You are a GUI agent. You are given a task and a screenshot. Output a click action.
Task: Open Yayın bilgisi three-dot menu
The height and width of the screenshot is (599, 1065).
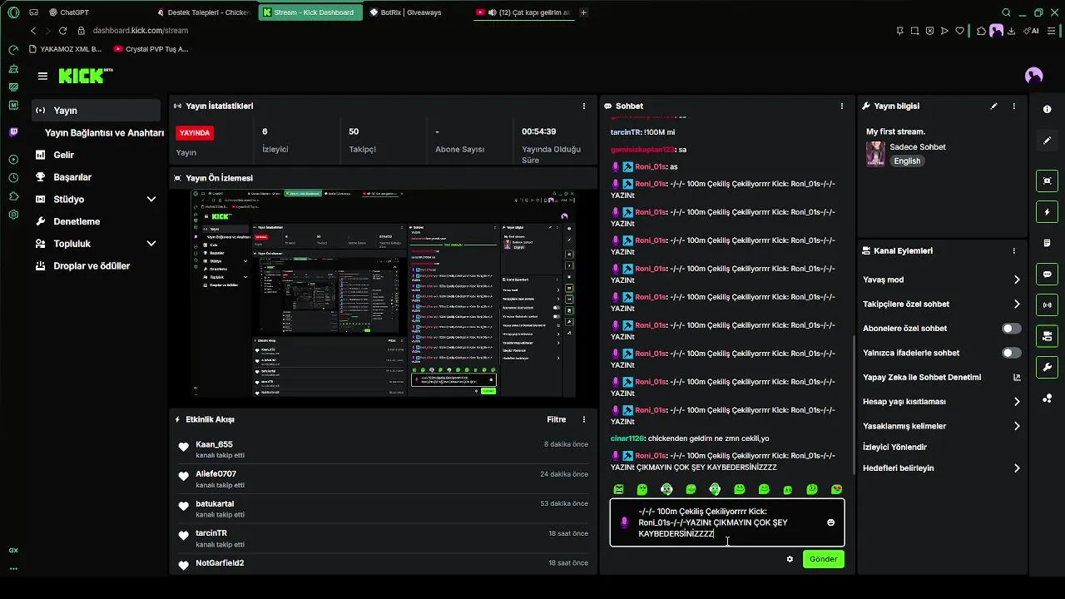(1013, 106)
